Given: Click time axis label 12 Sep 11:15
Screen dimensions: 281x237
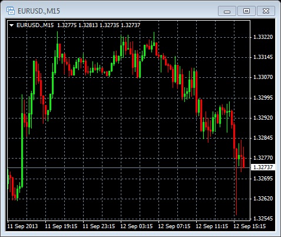Looking at the screenshot, I should coord(212,226).
